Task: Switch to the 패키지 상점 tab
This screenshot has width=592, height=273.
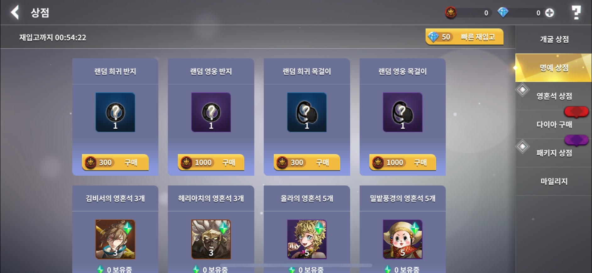Action: [554, 153]
